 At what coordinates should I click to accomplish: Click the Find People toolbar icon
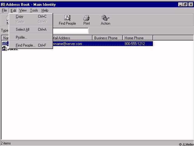[x=67, y=18]
